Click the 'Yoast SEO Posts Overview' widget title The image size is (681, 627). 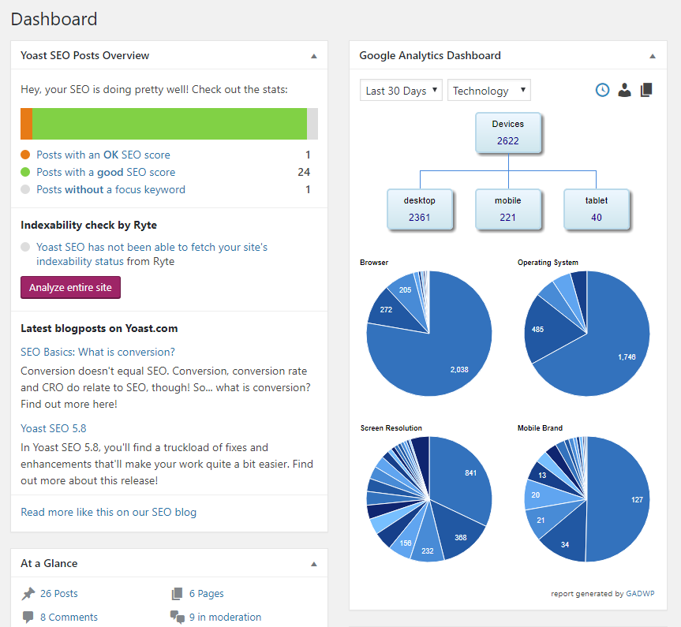tap(84, 55)
